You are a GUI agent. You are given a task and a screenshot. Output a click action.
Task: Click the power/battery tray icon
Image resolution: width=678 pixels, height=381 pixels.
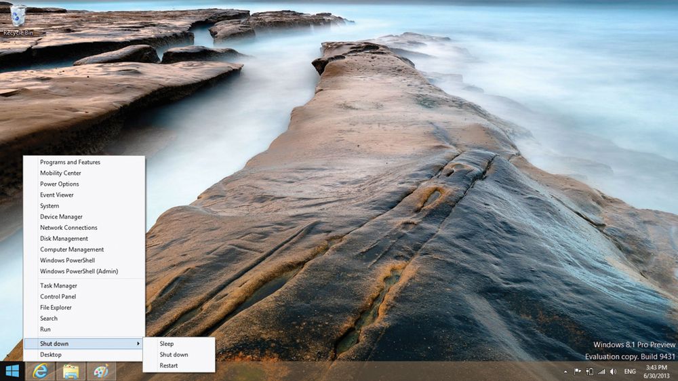click(x=589, y=372)
